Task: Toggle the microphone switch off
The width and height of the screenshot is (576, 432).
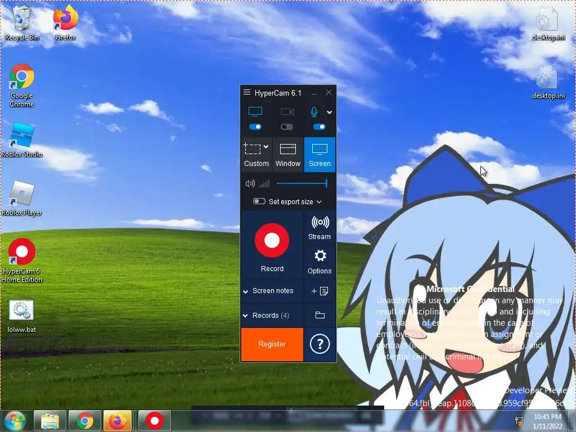Action: click(319, 127)
